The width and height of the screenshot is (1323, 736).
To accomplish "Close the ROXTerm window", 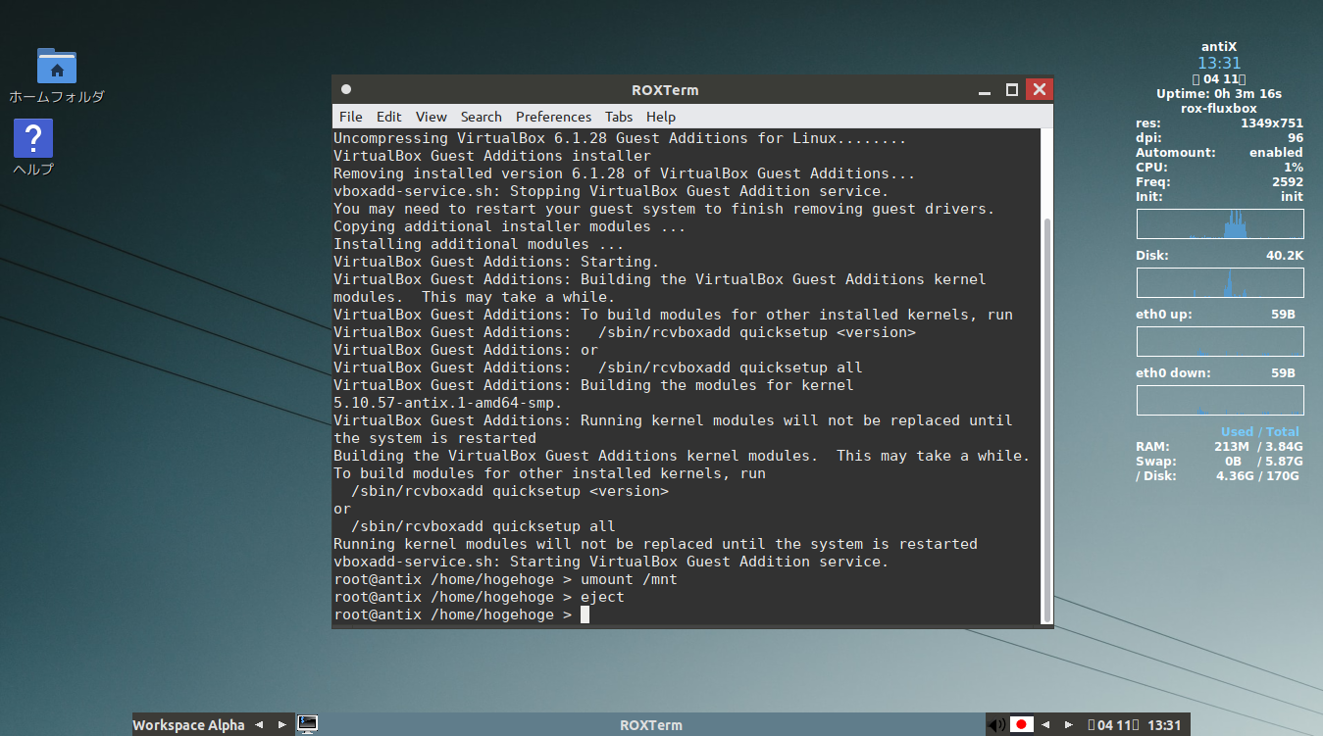I will click(x=1040, y=90).
